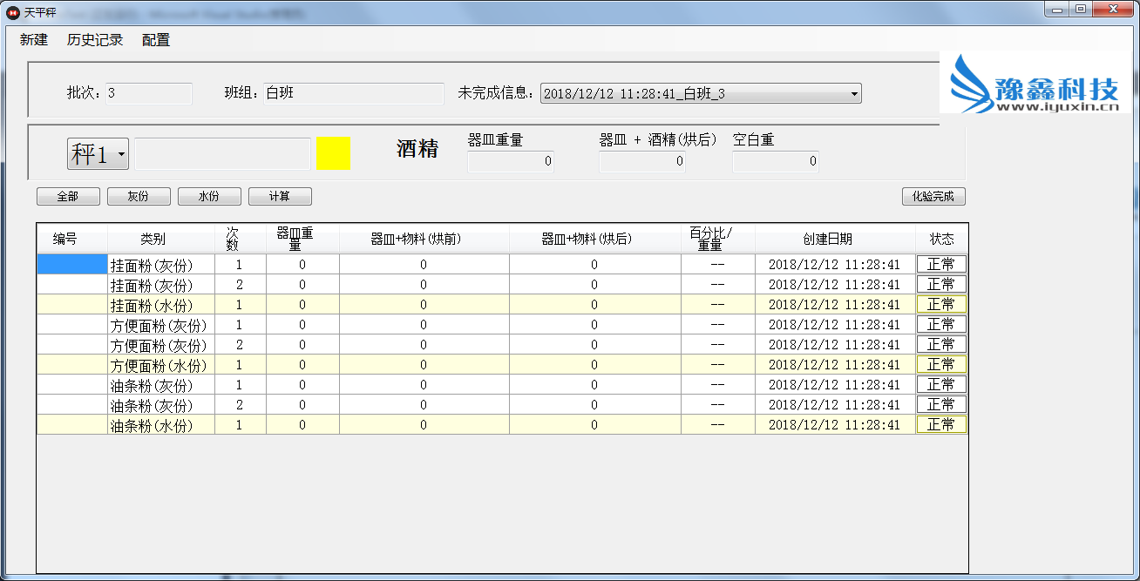Select the highlighted 编号 cell in first row
The image size is (1140, 581).
point(71,264)
